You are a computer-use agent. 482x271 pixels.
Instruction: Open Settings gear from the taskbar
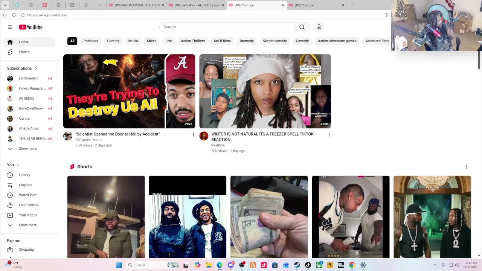(x=363, y=265)
